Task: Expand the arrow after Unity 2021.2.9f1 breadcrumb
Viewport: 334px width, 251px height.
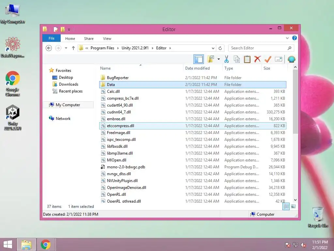Action: point(153,48)
